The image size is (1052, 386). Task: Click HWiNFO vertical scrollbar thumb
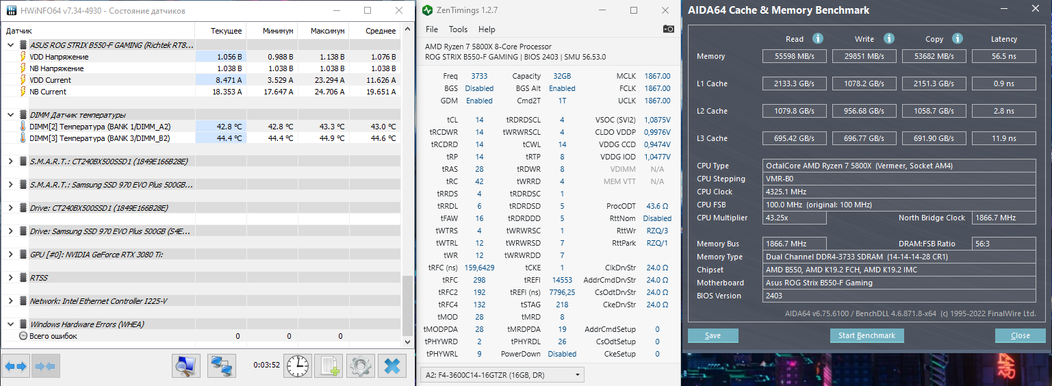coord(407,305)
